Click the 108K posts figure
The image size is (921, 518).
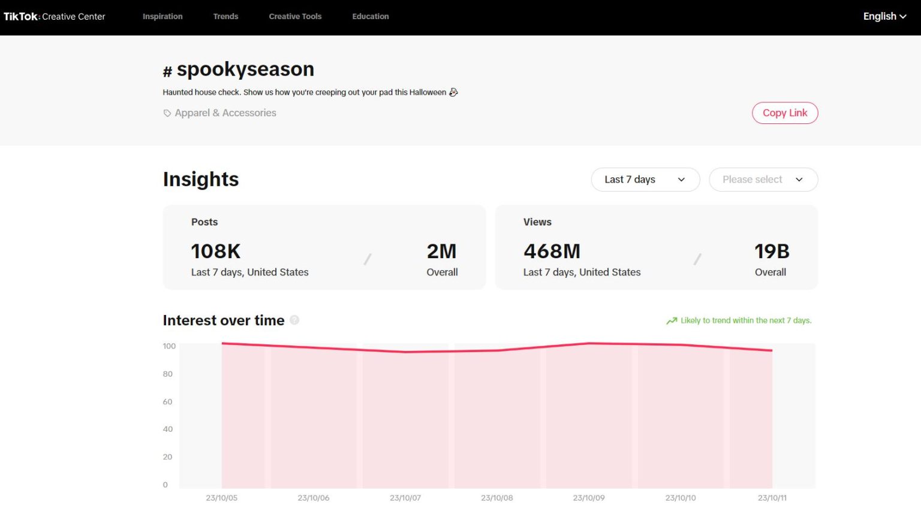tap(216, 252)
